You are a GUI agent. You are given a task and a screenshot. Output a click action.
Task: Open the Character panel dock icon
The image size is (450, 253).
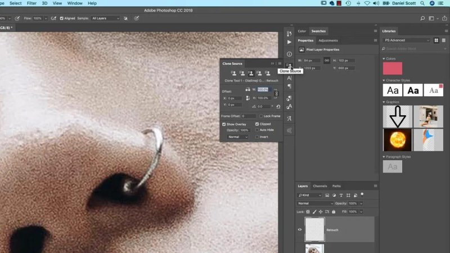pyautogui.click(x=289, y=78)
